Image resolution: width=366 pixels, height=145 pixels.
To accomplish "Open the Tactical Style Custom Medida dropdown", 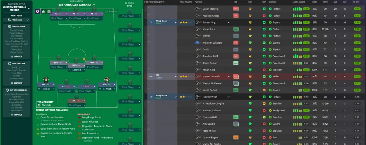I will (x=29, y=9).
